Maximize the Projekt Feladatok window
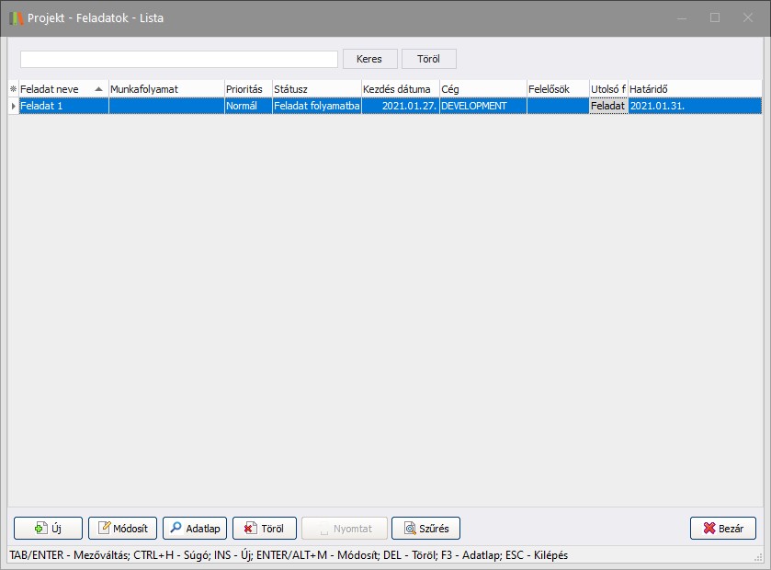Viewport: 771px width, 570px height. [715, 18]
